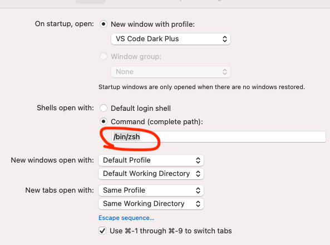Click the Shells open with: label
330x245 pixels.
(65, 108)
